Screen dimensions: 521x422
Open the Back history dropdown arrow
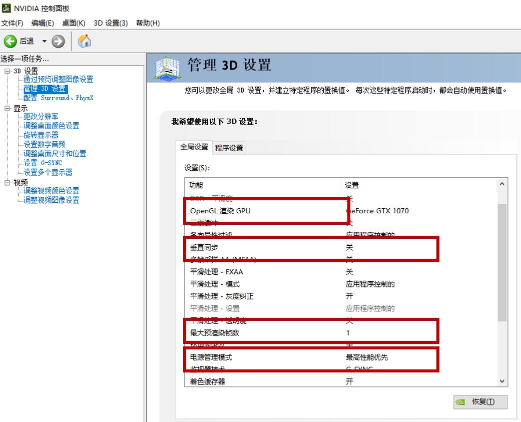(x=44, y=41)
